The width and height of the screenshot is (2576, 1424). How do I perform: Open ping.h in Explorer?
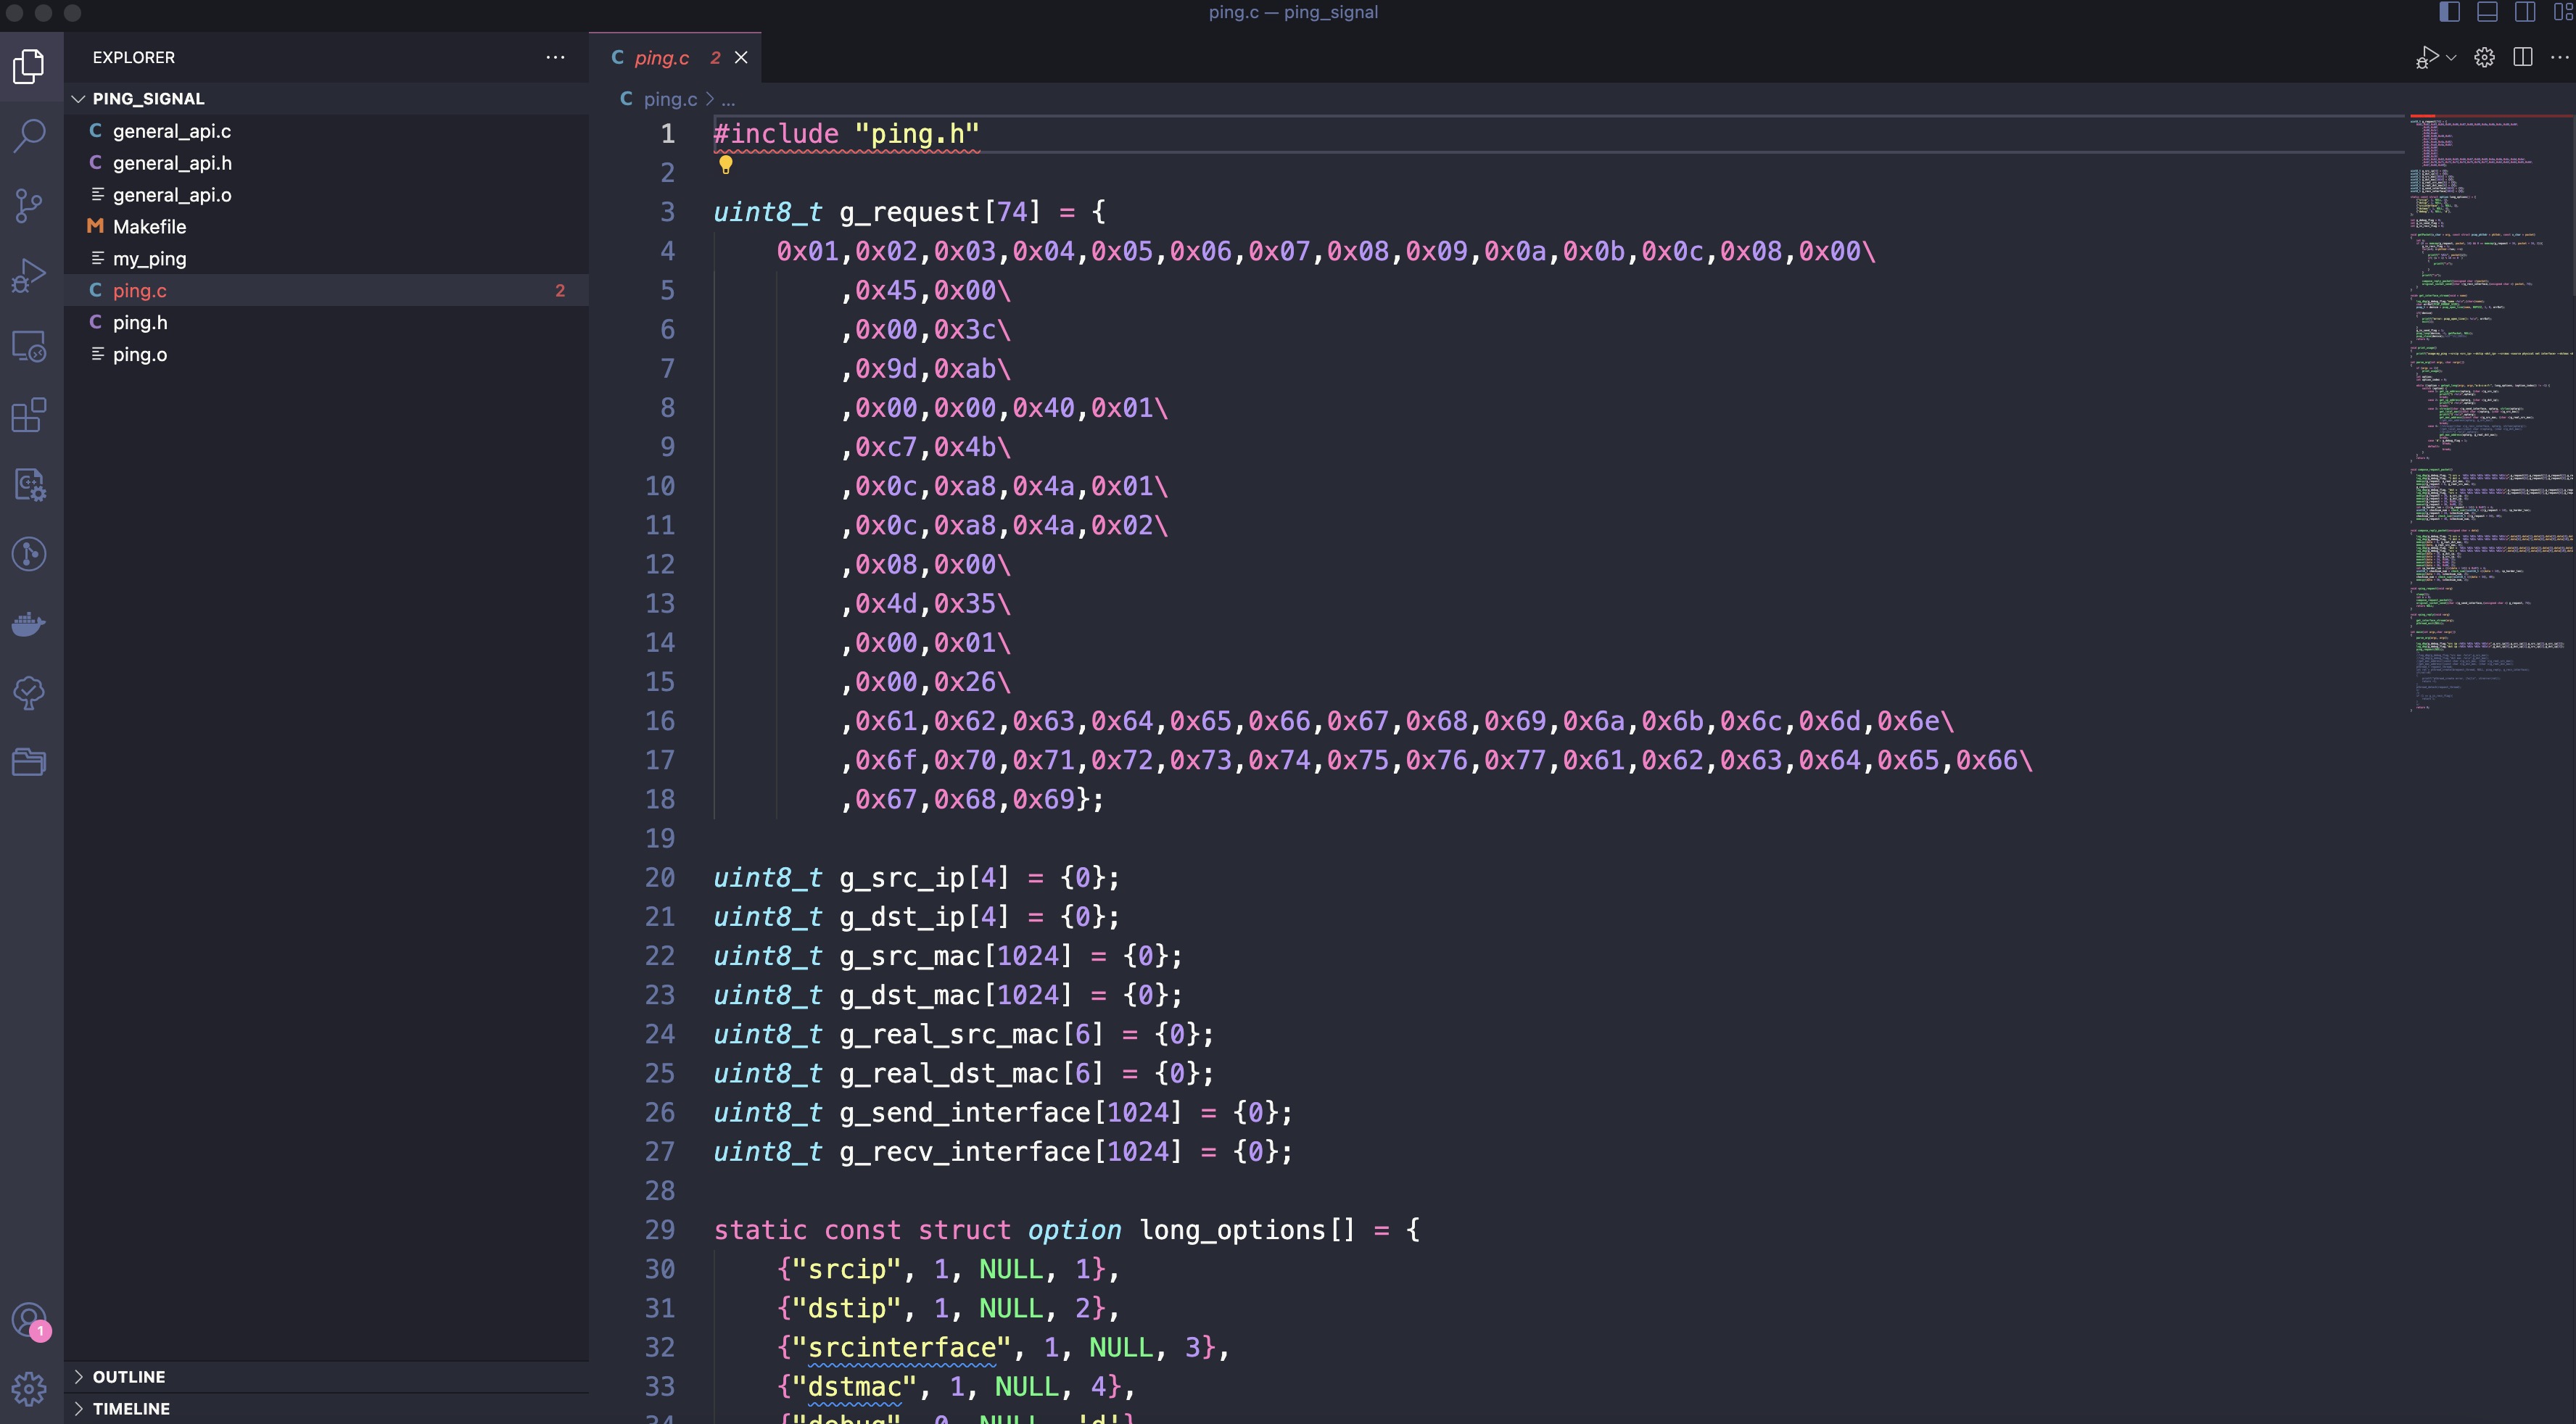(x=326, y=322)
